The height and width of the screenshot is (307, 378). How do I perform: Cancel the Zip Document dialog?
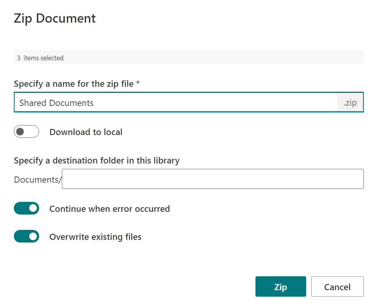pyautogui.click(x=337, y=287)
